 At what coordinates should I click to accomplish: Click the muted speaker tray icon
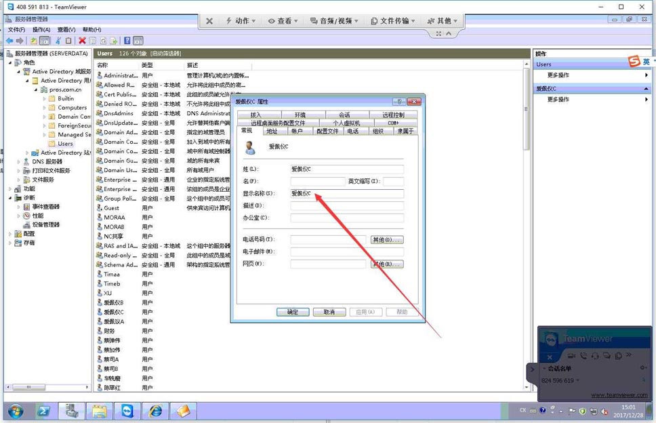[604, 411]
